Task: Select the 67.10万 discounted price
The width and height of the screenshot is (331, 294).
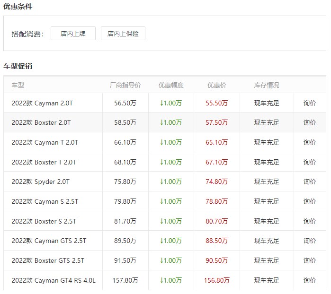Action: pyautogui.click(x=216, y=162)
